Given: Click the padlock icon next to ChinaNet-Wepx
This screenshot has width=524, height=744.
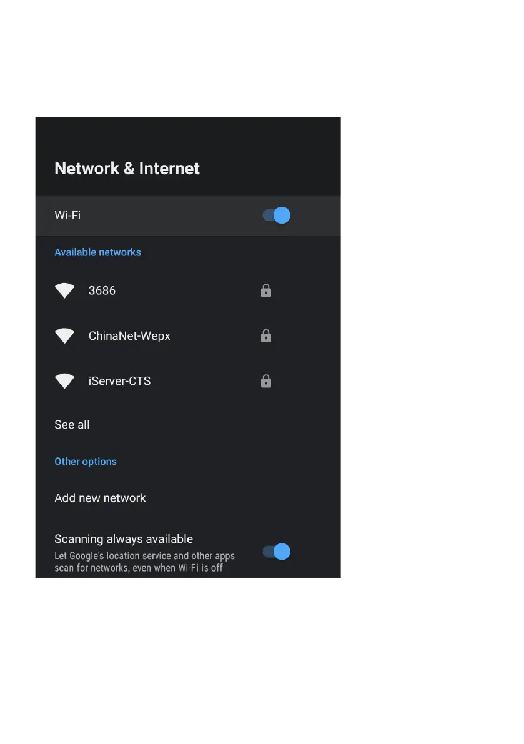Looking at the screenshot, I should point(266,336).
